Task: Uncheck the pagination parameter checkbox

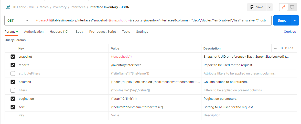Action: 13,99
